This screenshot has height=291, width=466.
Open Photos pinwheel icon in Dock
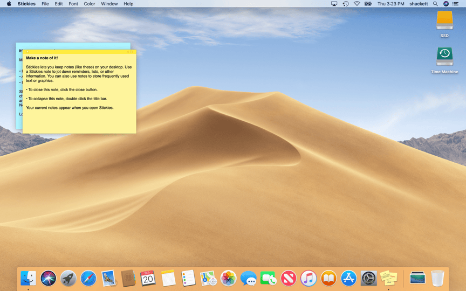[x=228, y=278]
